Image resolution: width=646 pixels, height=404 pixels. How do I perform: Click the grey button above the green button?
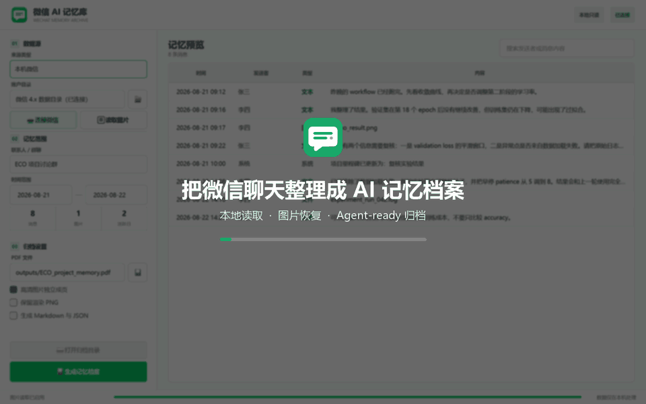coord(78,350)
